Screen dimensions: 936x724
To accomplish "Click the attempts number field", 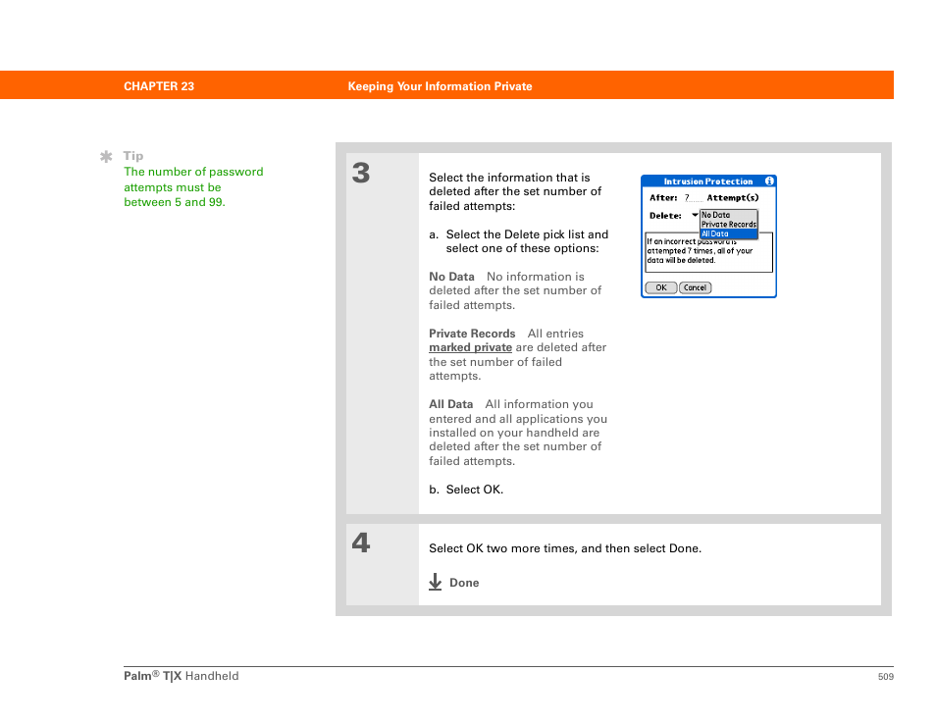I will pyautogui.click(x=693, y=198).
